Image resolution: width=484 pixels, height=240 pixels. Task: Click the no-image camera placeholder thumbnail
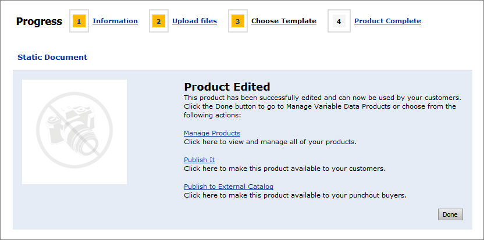click(x=74, y=132)
